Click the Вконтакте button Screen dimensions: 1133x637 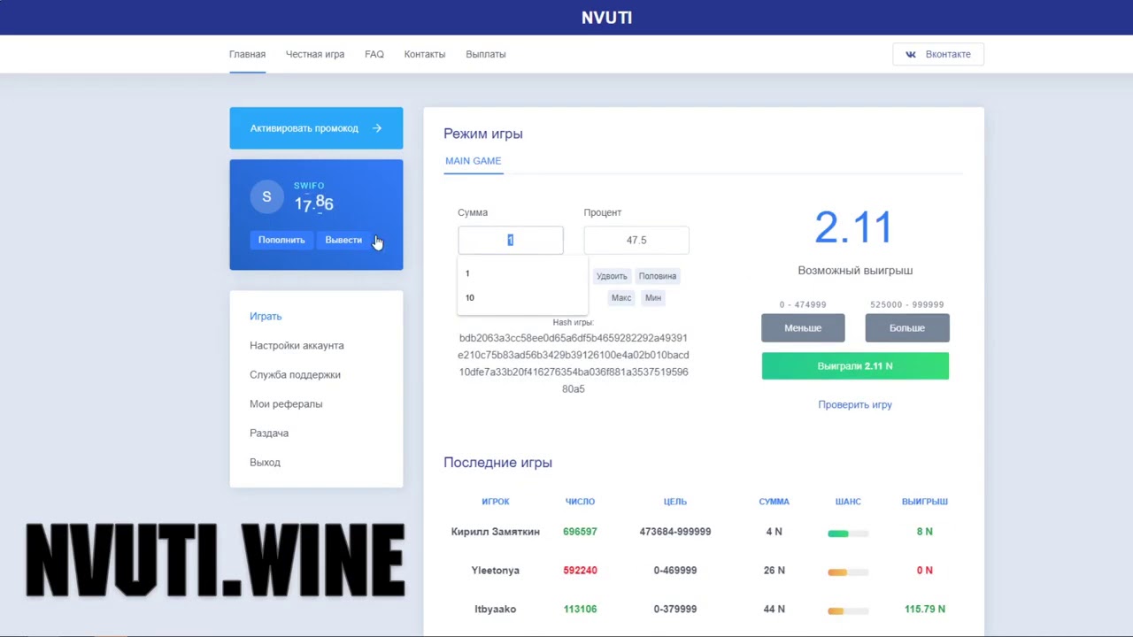938,54
